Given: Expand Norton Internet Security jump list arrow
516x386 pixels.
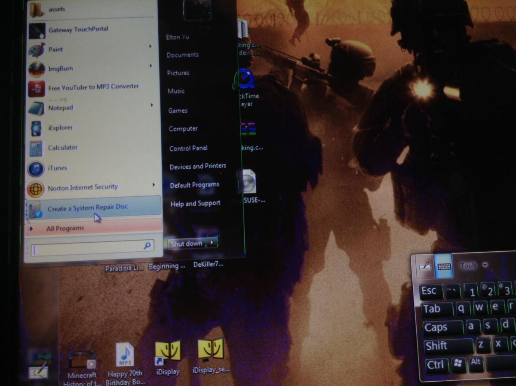Looking at the screenshot, I should [154, 185].
